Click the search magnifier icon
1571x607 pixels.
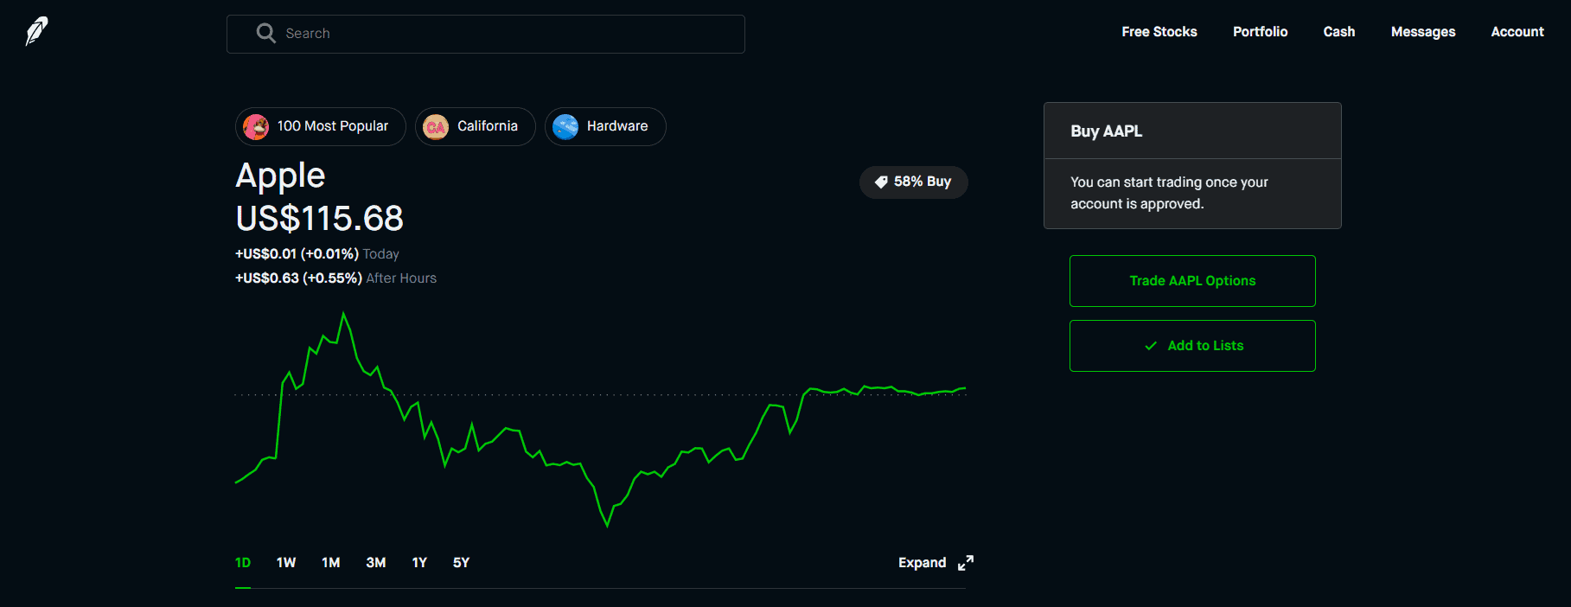[265, 33]
